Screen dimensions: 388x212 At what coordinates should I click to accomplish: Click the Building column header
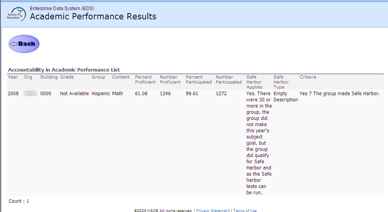[49, 77]
